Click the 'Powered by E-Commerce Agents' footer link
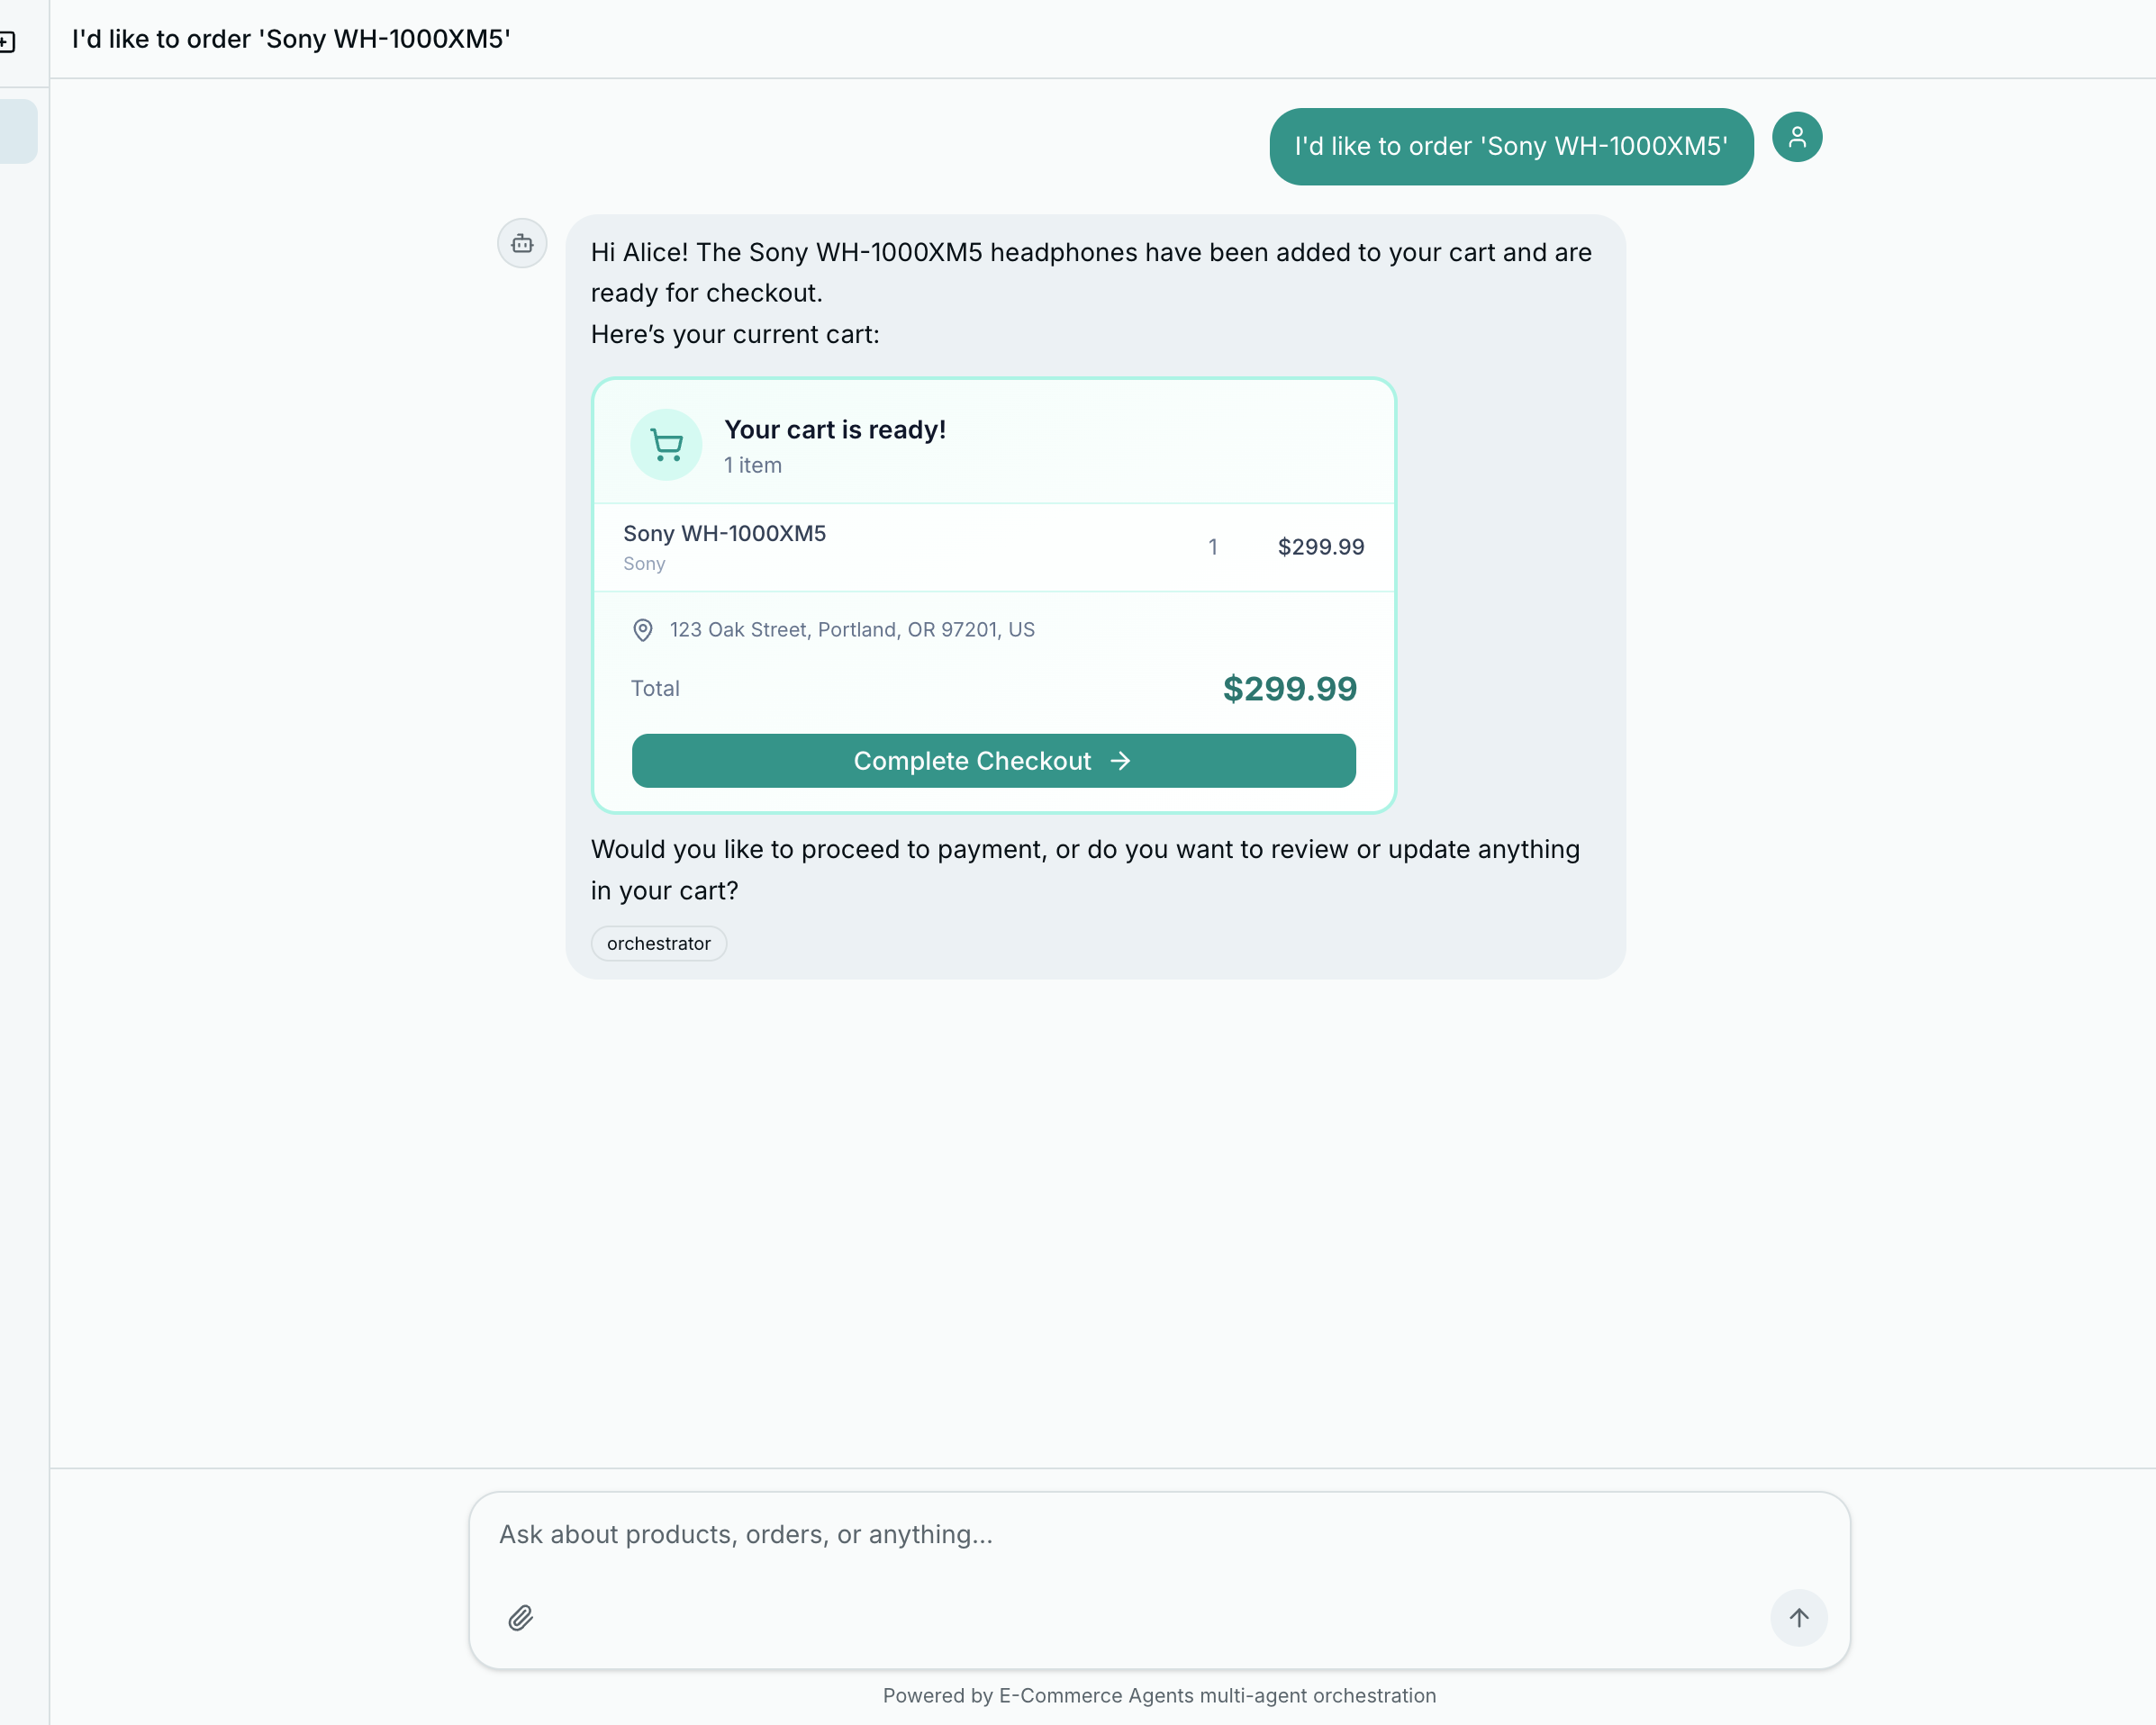Screen dimensions: 2156x1725 pyautogui.click(x=1158, y=1695)
